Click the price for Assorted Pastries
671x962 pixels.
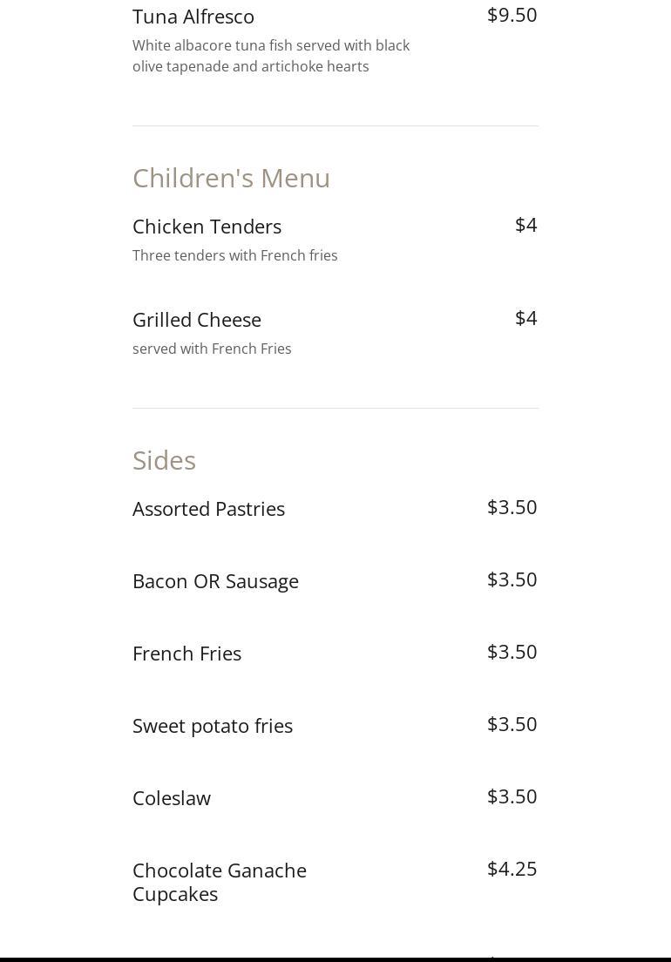click(512, 507)
